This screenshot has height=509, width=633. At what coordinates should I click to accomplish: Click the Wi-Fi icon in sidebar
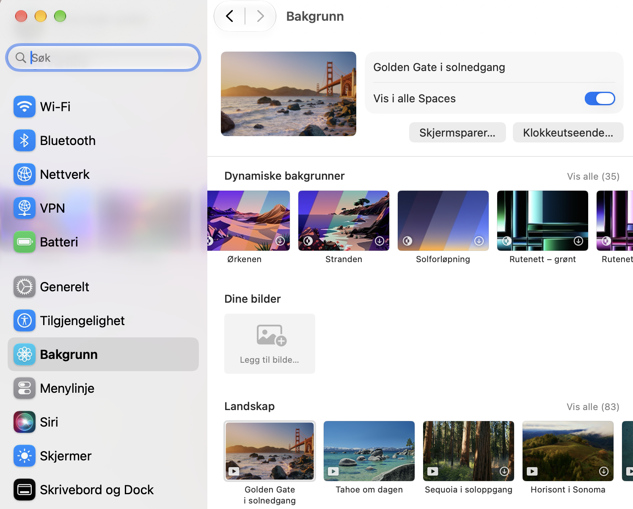coord(25,107)
